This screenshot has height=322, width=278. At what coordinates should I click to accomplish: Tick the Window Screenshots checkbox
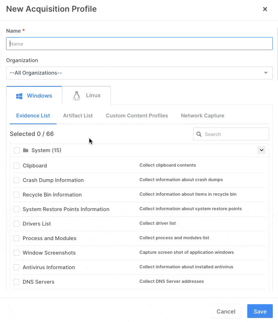click(17, 253)
